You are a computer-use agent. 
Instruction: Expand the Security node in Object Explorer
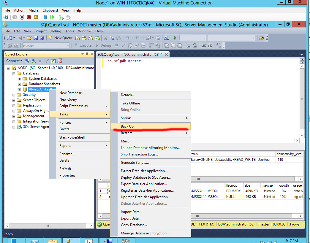(13, 94)
